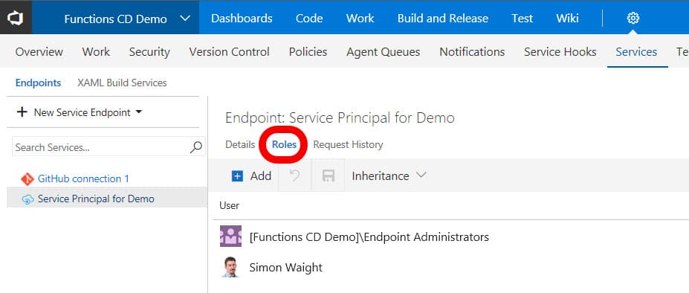
Task: Click the undo changes icon
Action: click(295, 176)
